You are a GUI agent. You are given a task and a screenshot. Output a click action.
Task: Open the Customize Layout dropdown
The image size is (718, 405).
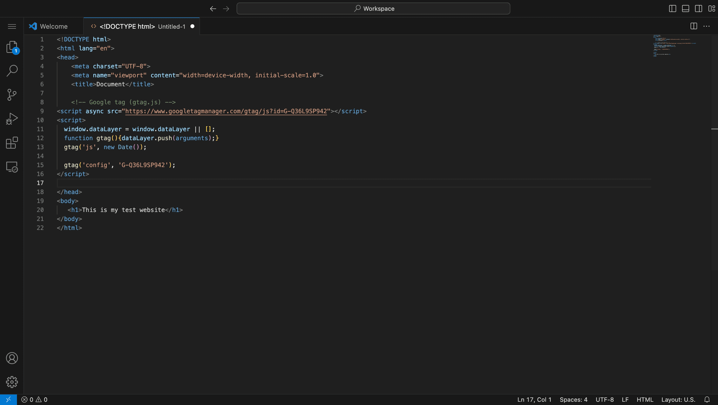[x=711, y=8]
